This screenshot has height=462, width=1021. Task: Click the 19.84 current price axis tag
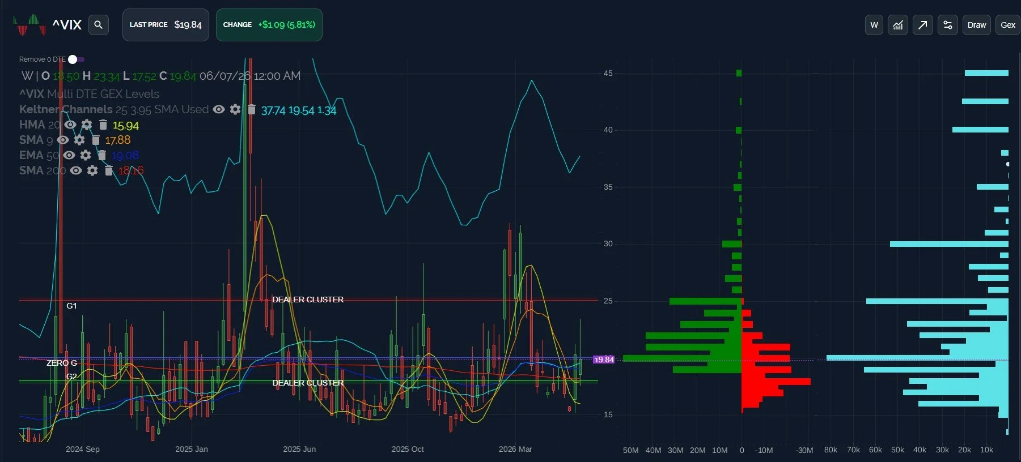[x=604, y=360]
